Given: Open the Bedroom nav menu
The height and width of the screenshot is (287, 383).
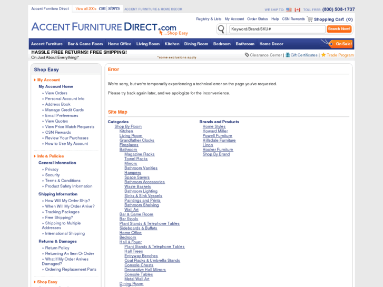Looking at the screenshot, I should click(222, 44).
